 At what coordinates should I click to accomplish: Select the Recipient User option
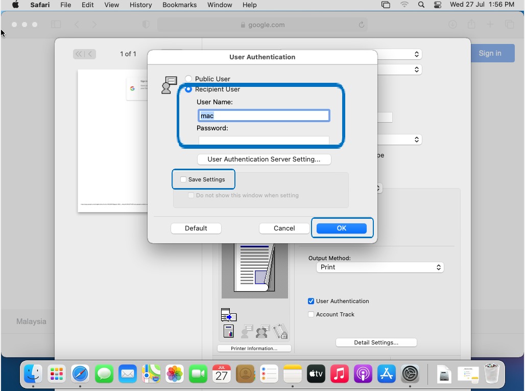pos(189,89)
